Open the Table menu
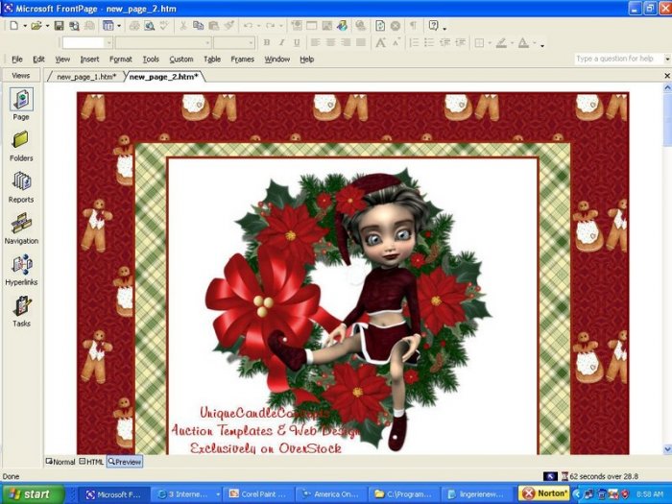Screen dimensions: 672x504 (x=212, y=60)
